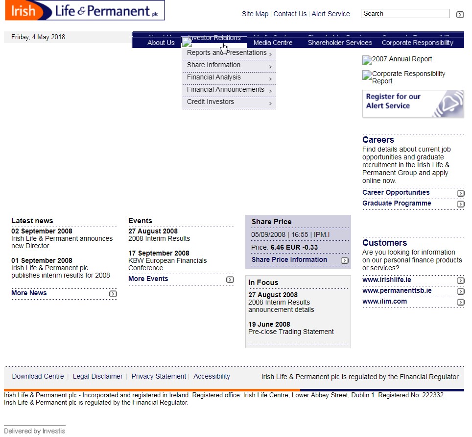Open news item about new Director
The width and height of the screenshot is (472, 437).
tap(62, 242)
